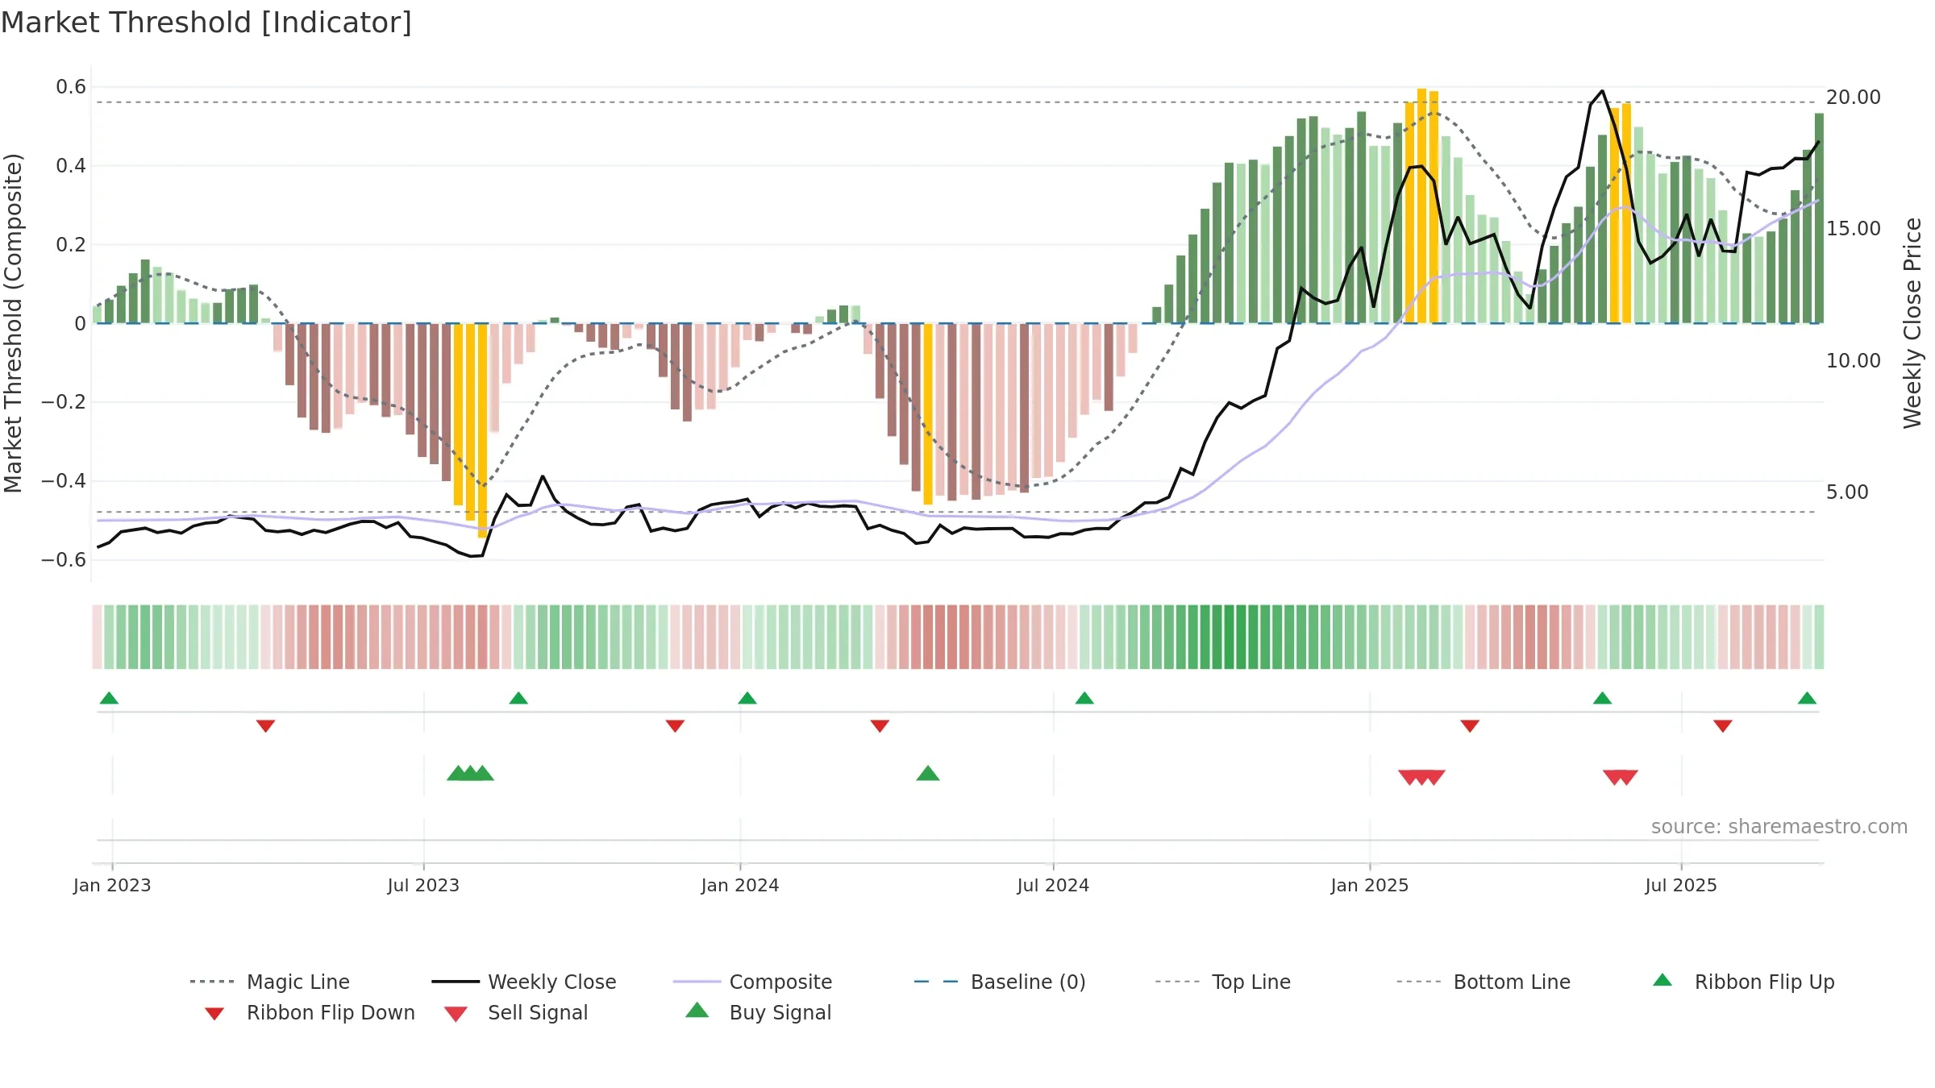The image size is (1935, 1088).
Task: Click the chart title Market Threshold [Indicator]
Action: tap(206, 23)
